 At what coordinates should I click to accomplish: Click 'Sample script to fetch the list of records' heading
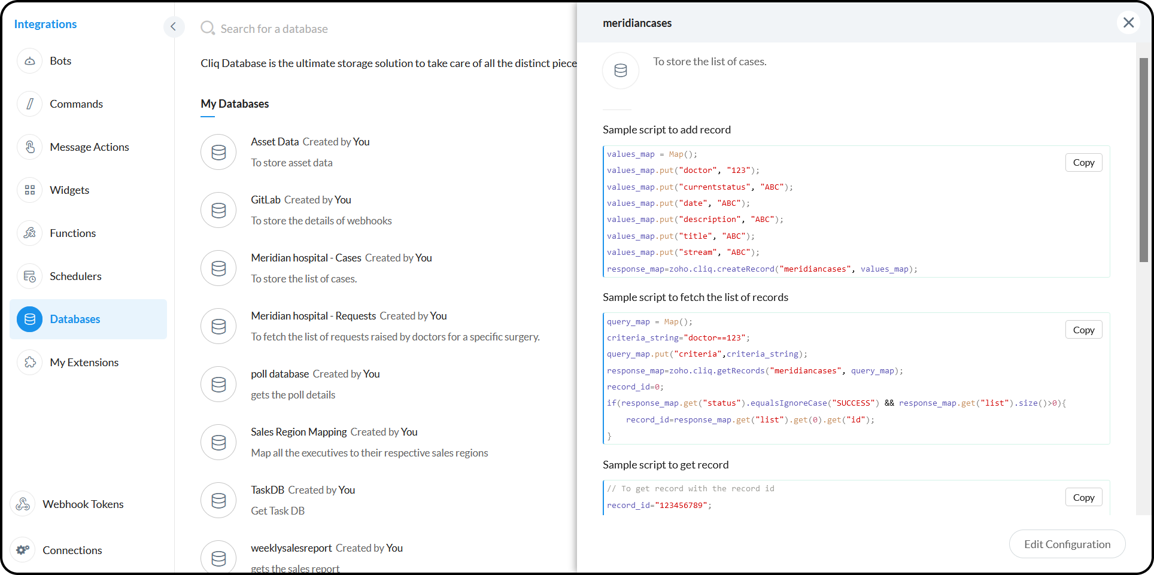(696, 297)
